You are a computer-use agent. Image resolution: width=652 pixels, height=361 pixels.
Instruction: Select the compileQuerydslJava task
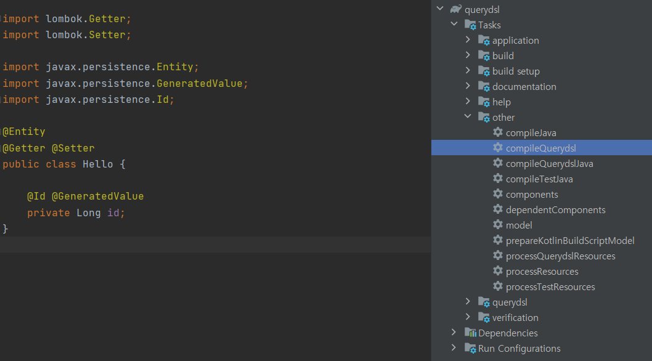point(549,164)
